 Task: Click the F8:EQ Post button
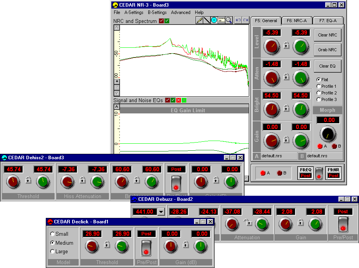pyautogui.click(x=306, y=173)
